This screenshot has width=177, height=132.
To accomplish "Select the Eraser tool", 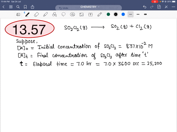I will pos(37,15).
